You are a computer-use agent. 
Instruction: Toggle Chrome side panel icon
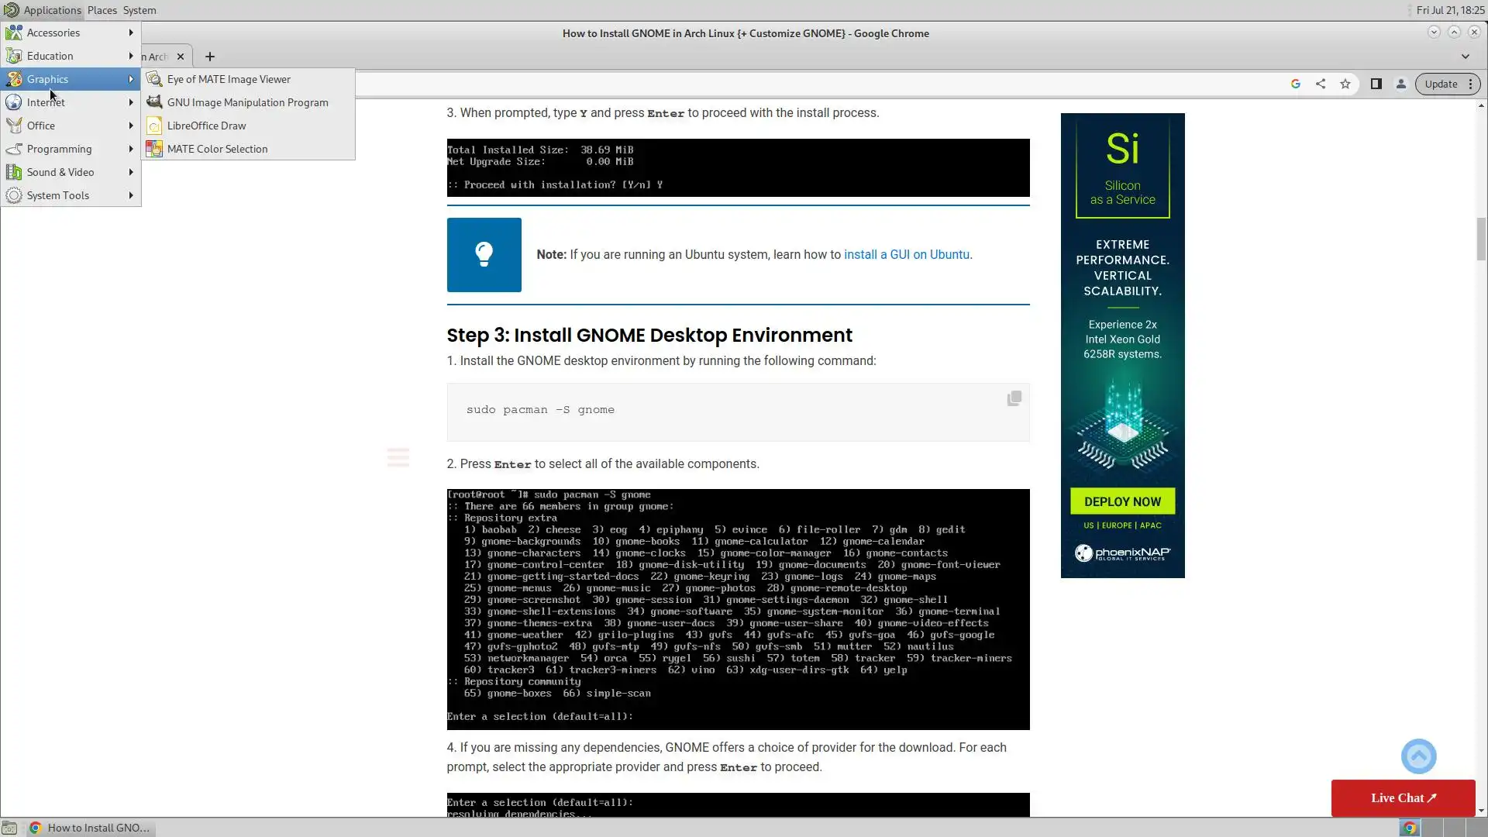pos(1376,84)
